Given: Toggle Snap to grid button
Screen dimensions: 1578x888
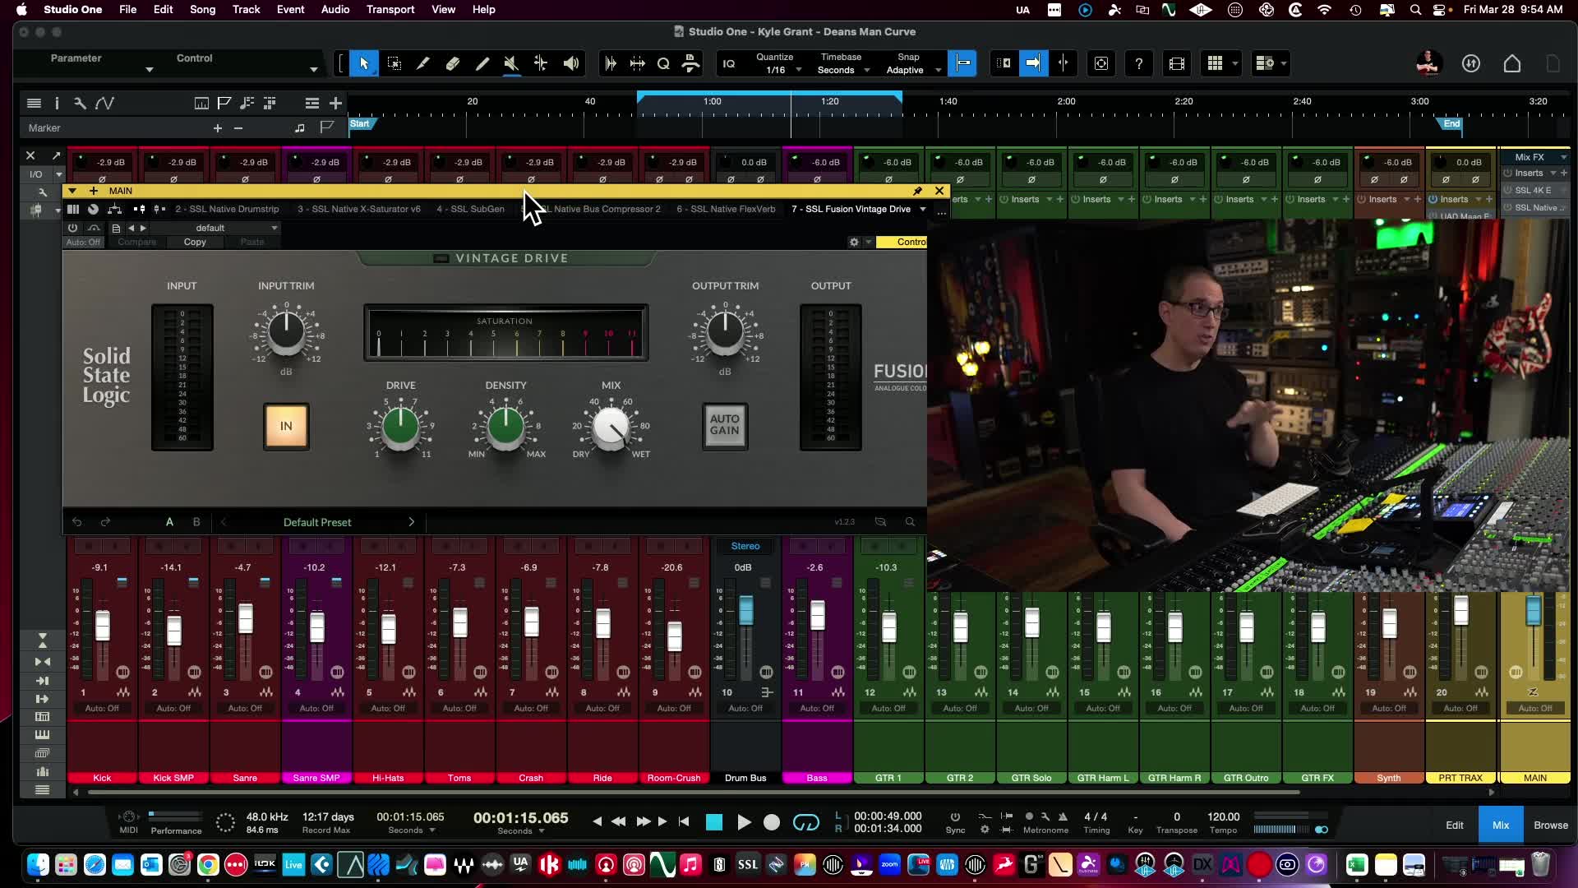Looking at the screenshot, I should coord(962,63).
